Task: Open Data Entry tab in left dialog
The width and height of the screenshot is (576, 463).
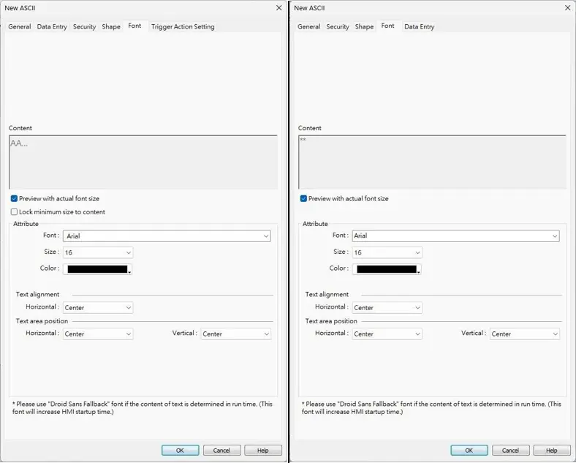Action: (x=52, y=27)
